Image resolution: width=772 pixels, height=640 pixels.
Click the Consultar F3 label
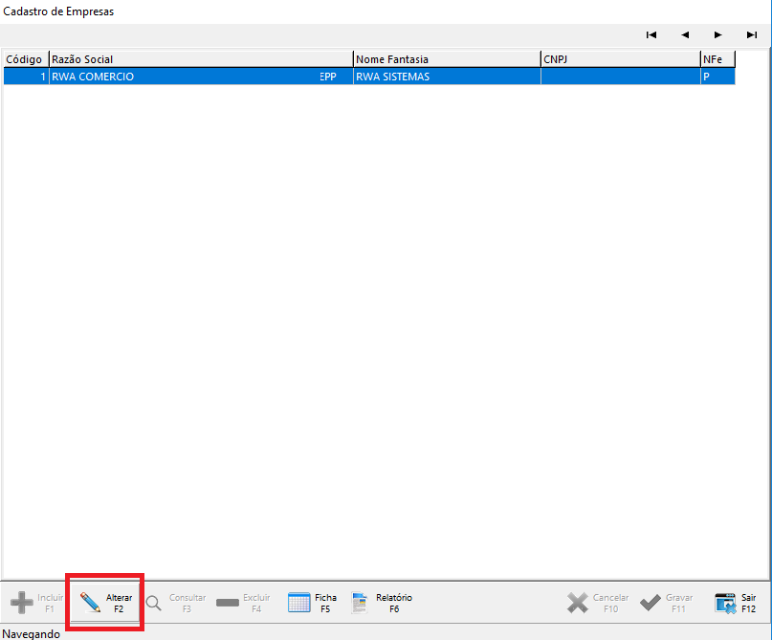[x=187, y=603]
